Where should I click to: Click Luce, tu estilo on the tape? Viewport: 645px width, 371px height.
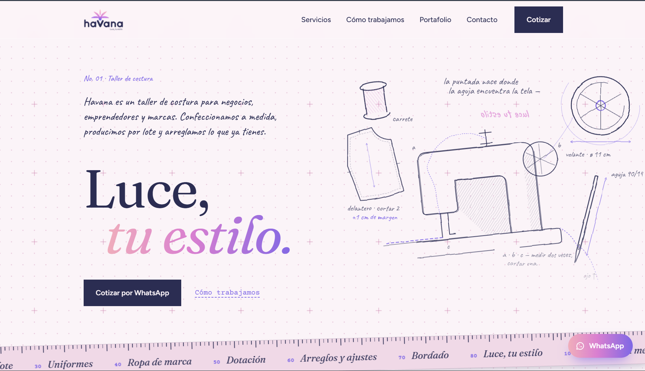(513, 353)
